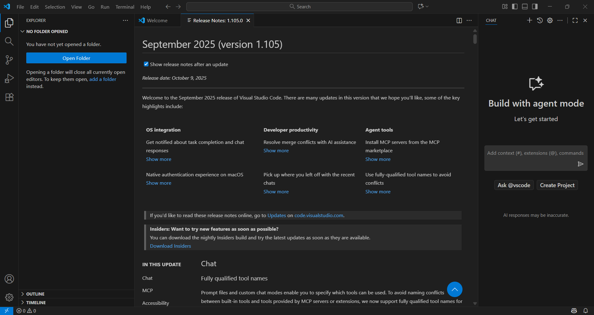
Task: Go back with the navigation arrow
Action: 168,6
